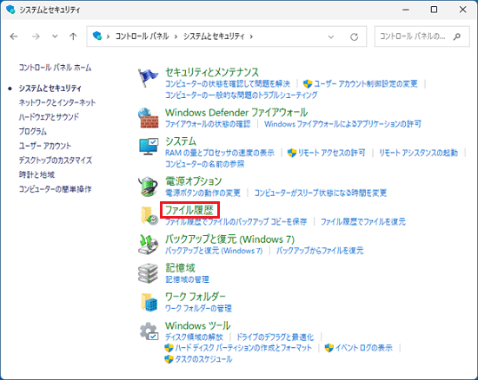This screenshot has width=478, height=380.
Task: Go forward with the right arrow button
Action: [x=36, y=36]
